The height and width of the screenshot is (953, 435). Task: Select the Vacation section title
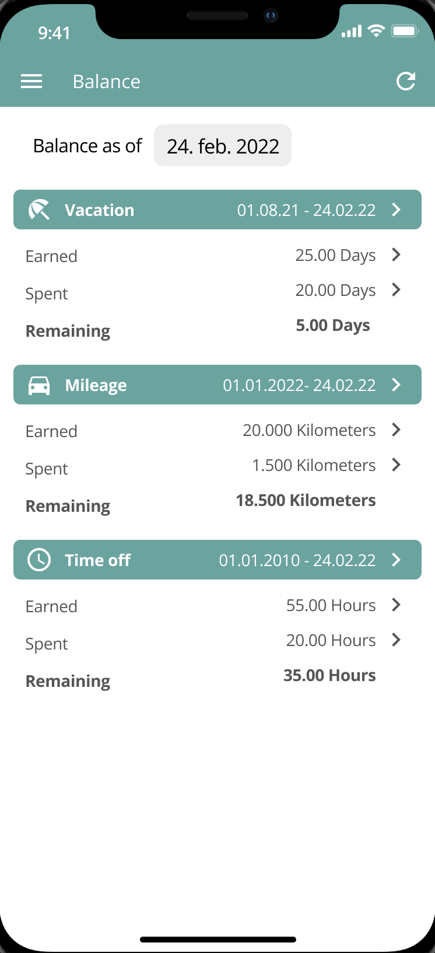pyautogui.click(x=100, y=210)
